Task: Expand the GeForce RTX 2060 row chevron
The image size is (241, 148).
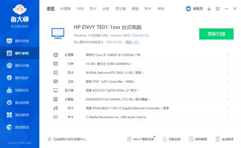Action: point(228,73)
